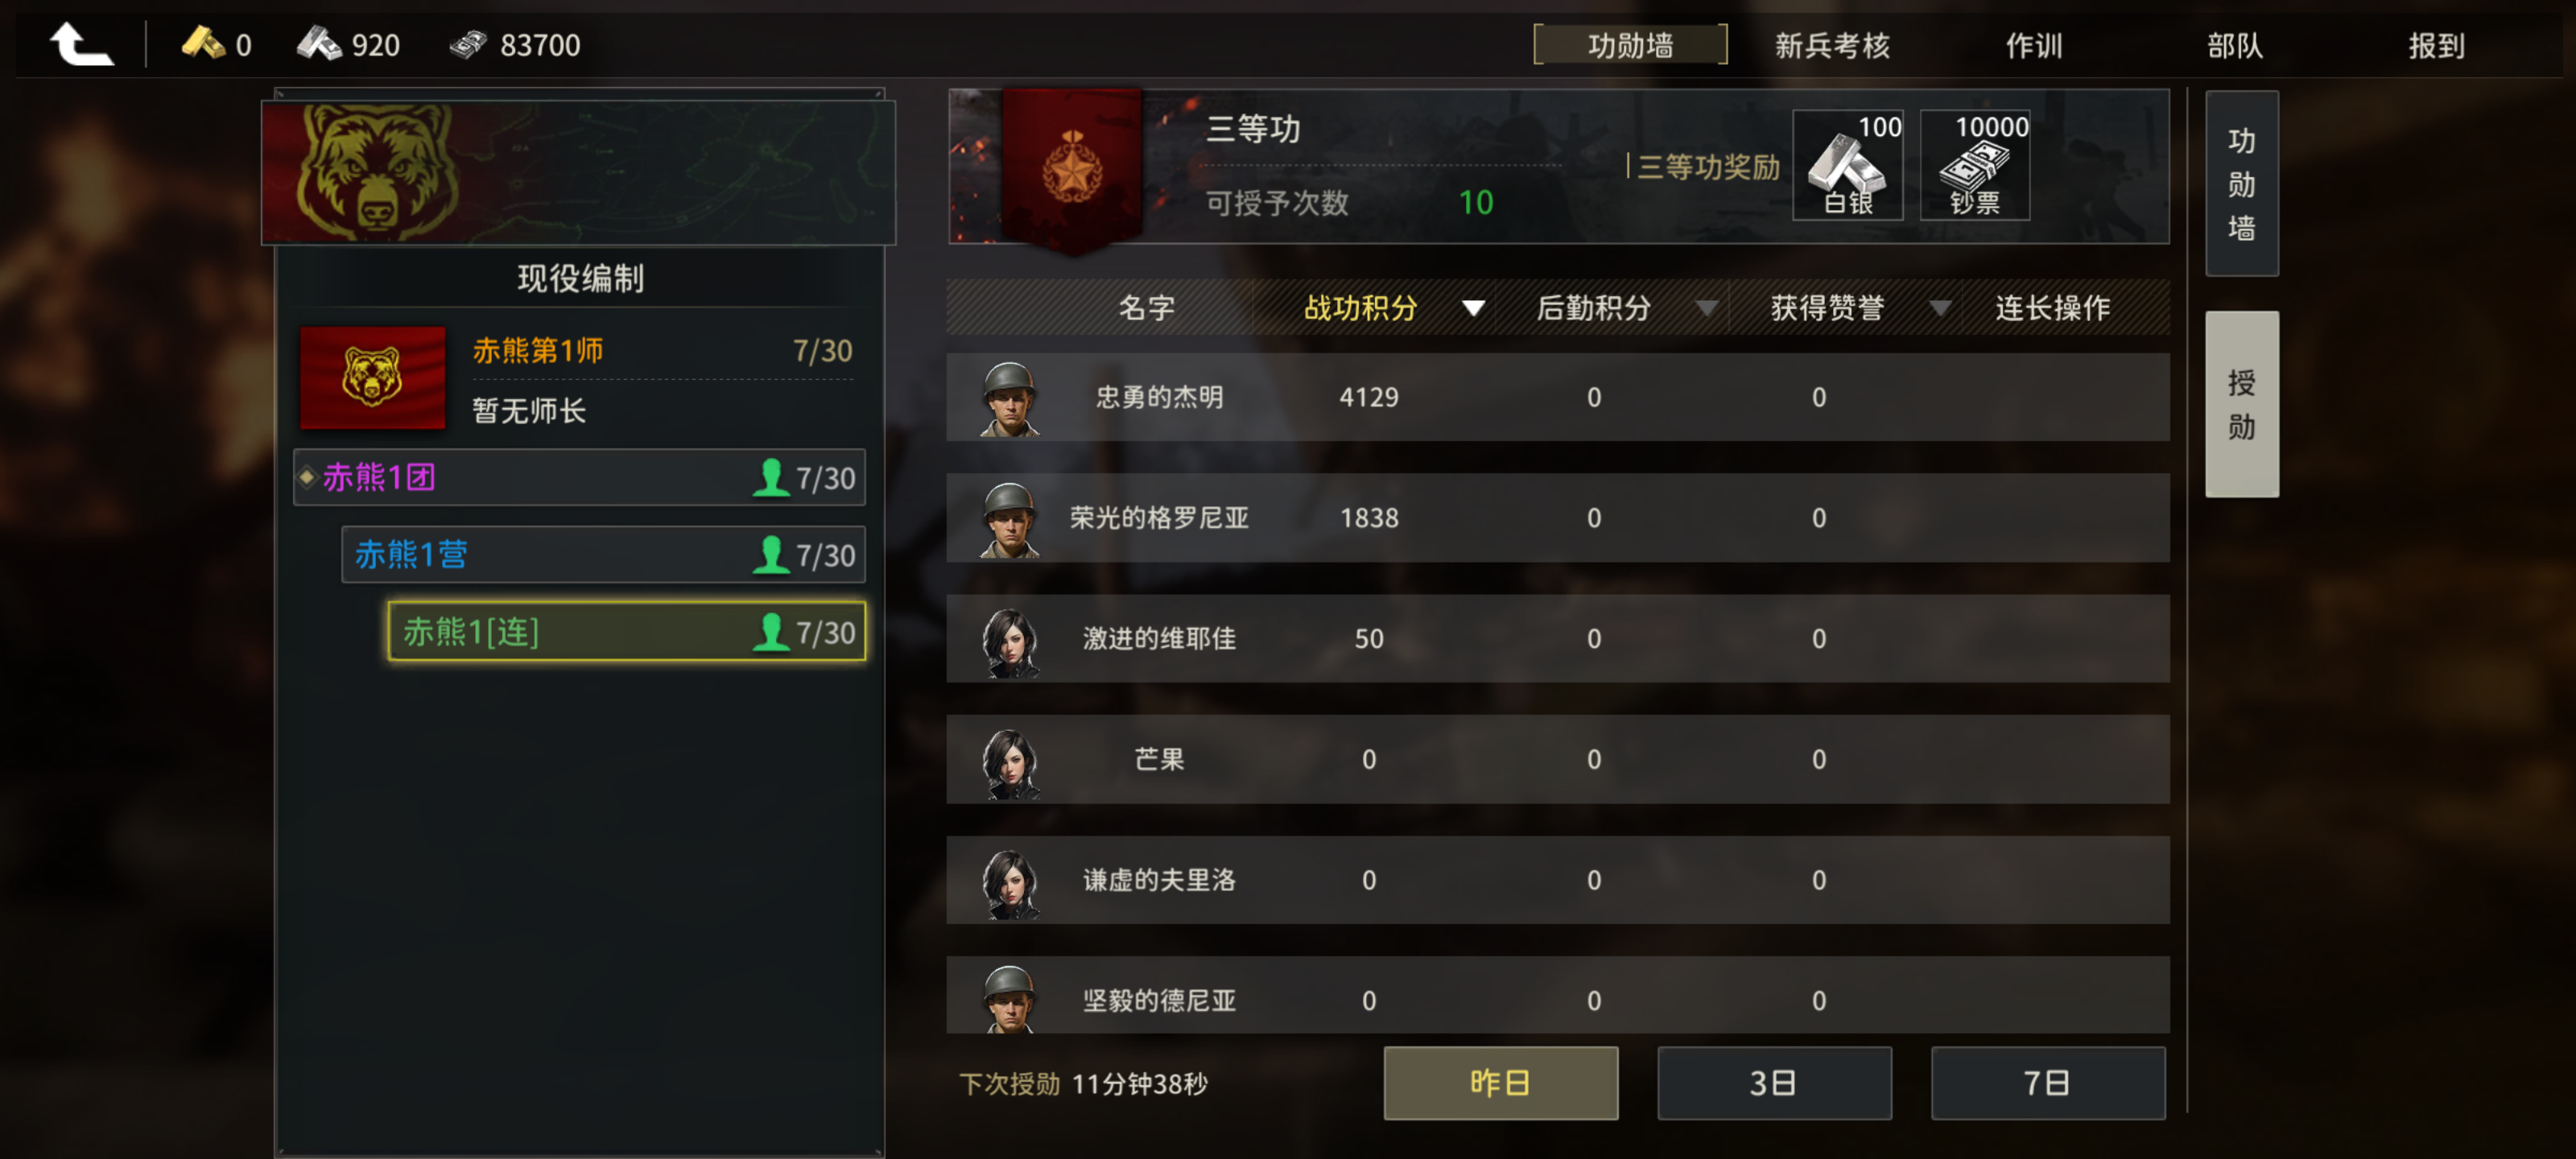Viewport: 2576px width, 1159px height.
Task: Click the red bear division emblem
Action: coord(372,377)
